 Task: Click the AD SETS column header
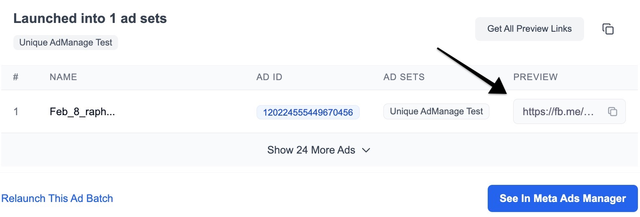(x=404, y=77)
